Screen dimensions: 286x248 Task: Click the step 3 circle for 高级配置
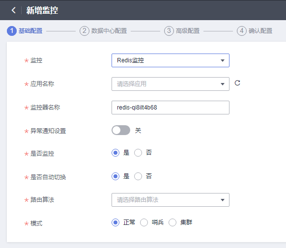pos(169,31)
